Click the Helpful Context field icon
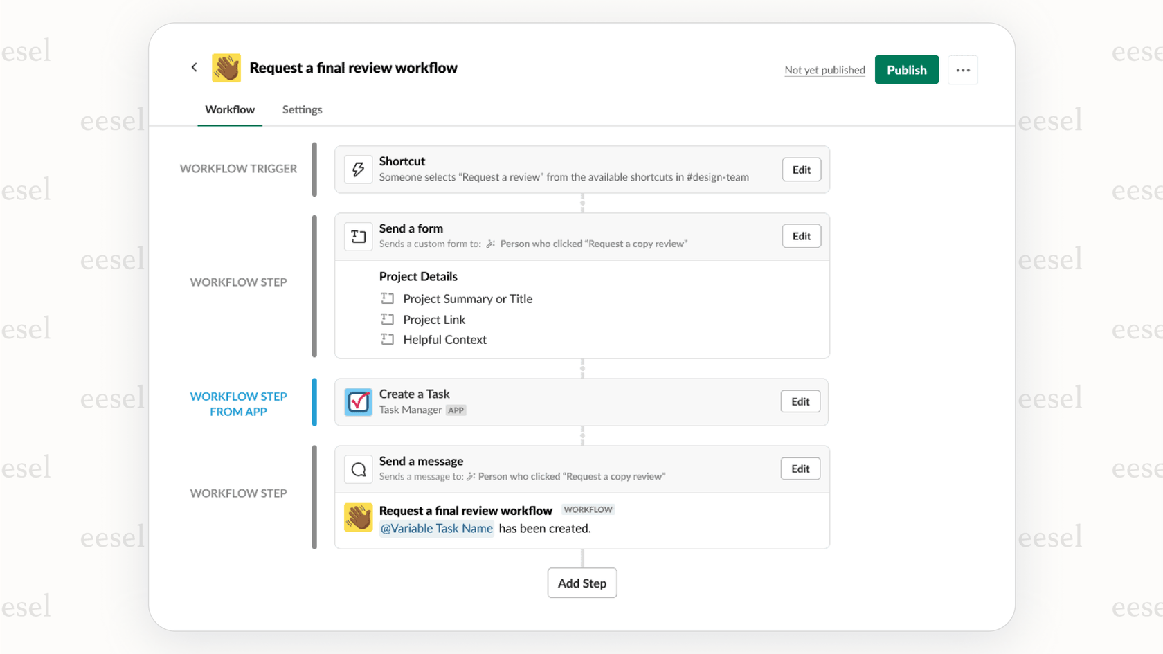 388,339
